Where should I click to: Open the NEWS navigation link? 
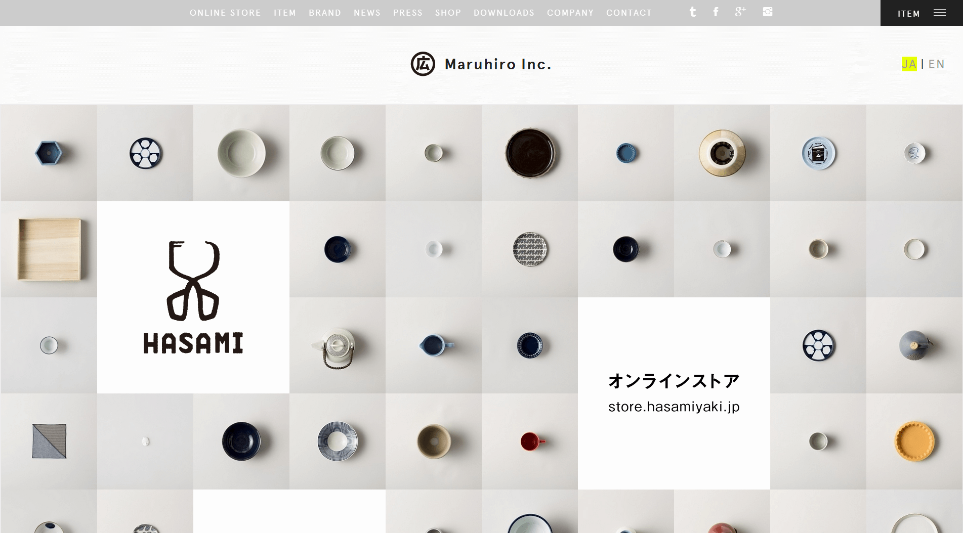367,13
